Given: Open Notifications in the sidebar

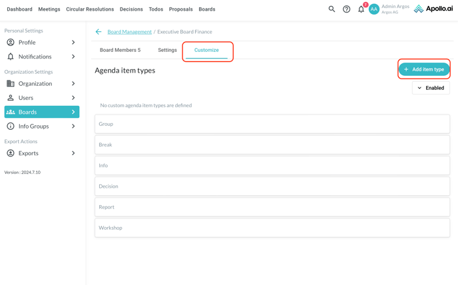Looking at the screenshot, I should coord(35,57).
